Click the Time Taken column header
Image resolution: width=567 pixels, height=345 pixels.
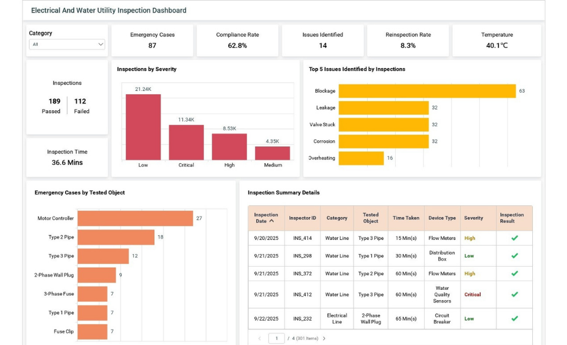406,218
